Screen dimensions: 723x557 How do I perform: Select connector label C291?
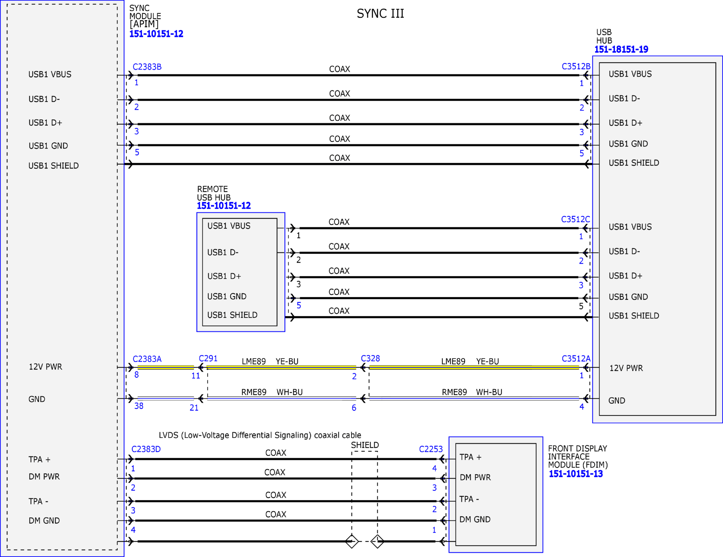(x=208, y=358)
